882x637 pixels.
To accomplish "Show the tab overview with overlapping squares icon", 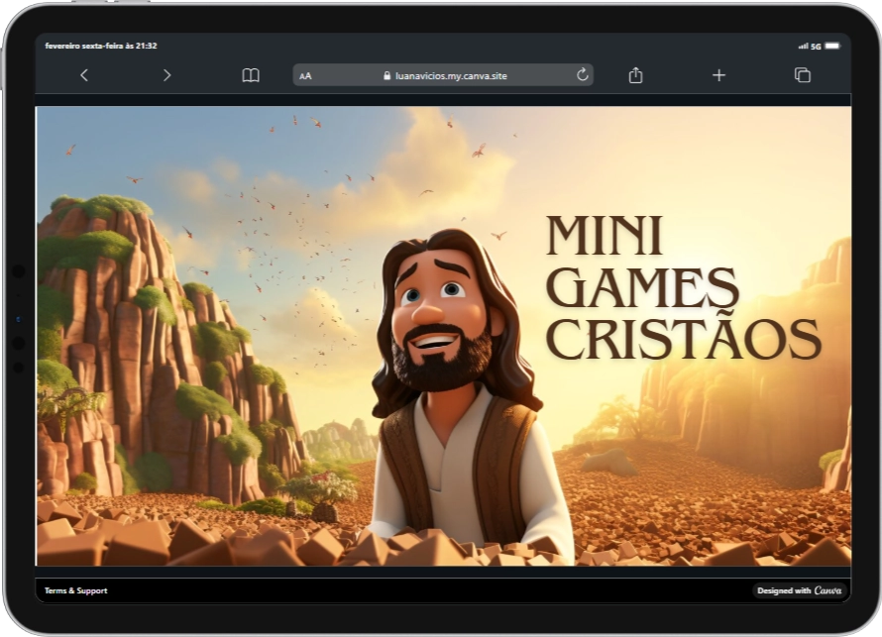I will tap(802, 75).
